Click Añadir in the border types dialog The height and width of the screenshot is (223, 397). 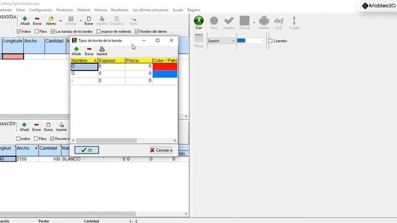(76, 51)
